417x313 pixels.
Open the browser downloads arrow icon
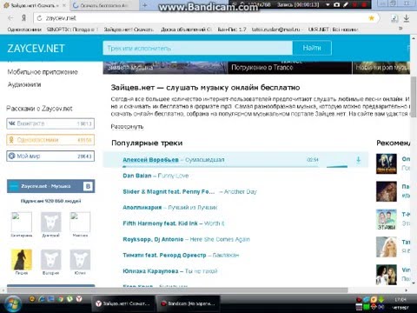pyautogui.click(x=407, y=18)
